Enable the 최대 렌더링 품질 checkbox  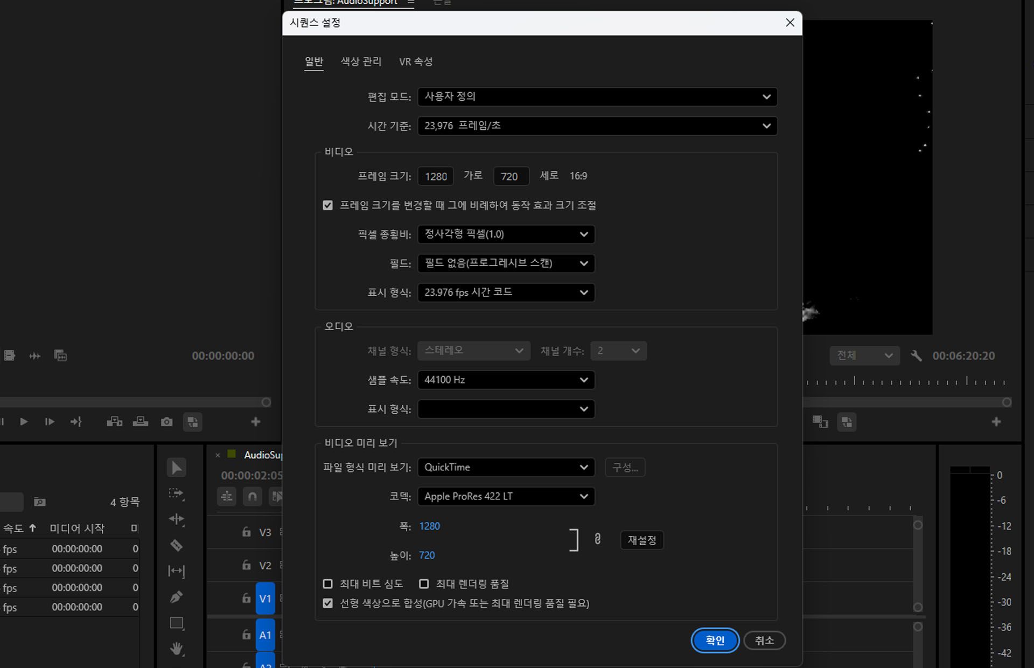424,583
